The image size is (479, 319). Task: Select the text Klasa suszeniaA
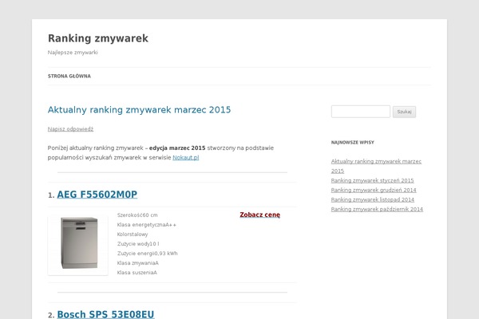pyautogui.click(x=137, y=272)
